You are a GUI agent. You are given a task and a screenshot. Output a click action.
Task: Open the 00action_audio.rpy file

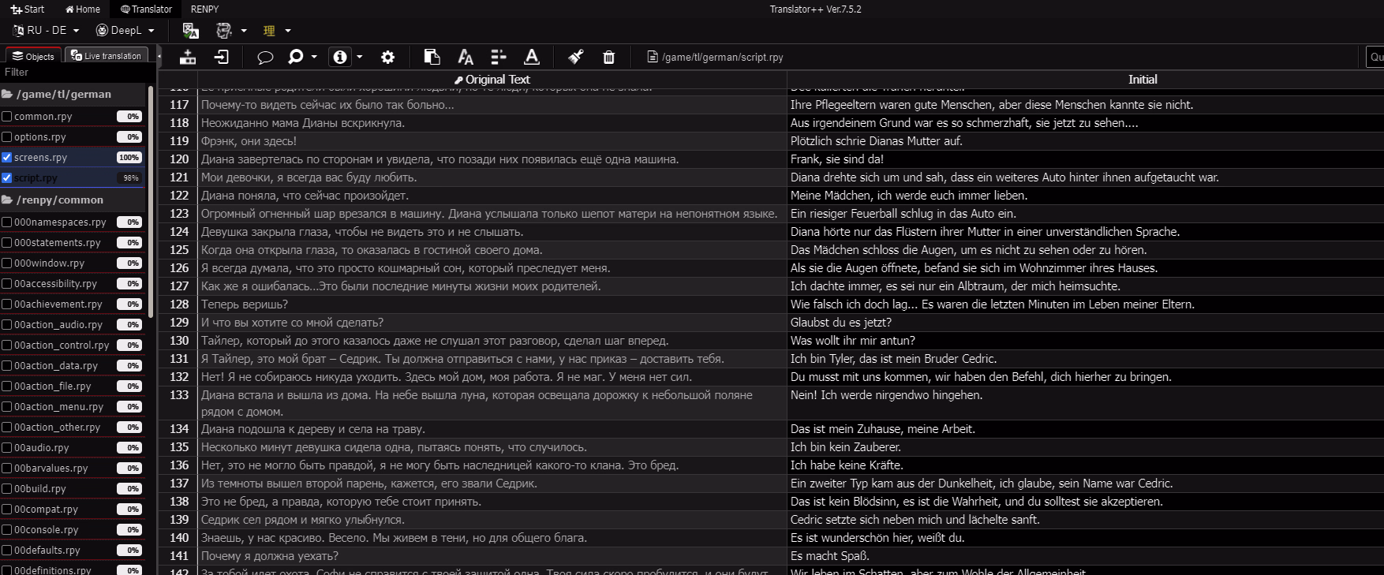tap(58, 324)
